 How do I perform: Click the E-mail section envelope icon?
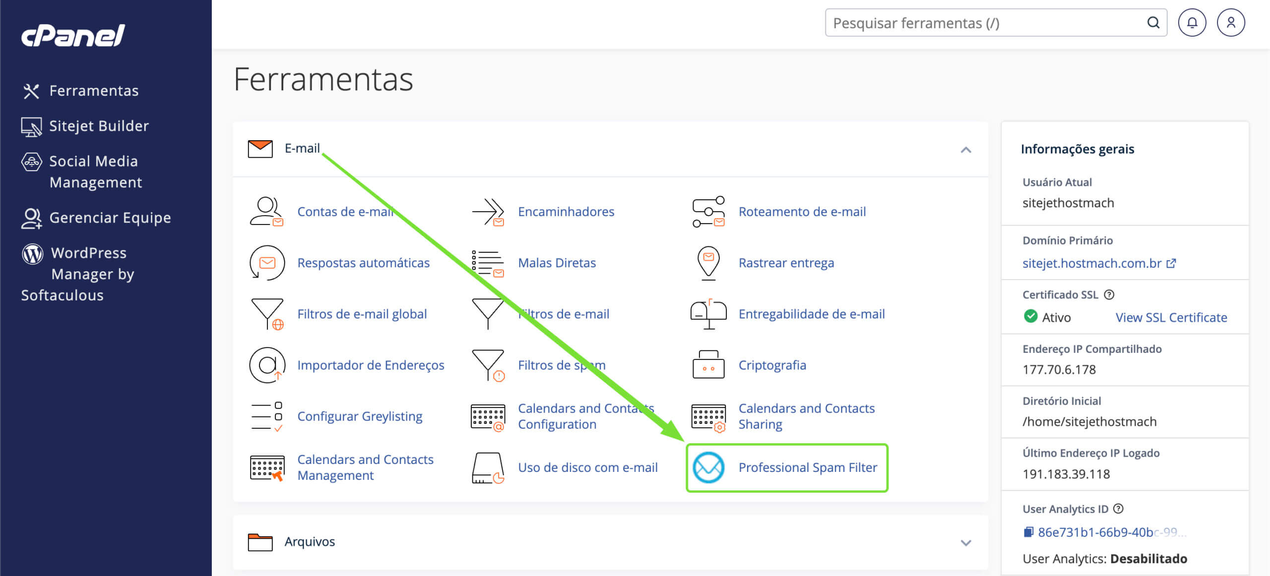pyautogui.click(x=260, y=149)
